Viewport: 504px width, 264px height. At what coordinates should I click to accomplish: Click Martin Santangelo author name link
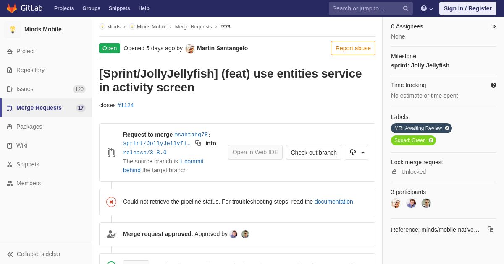pyautogui.click(x=222, y=48)
